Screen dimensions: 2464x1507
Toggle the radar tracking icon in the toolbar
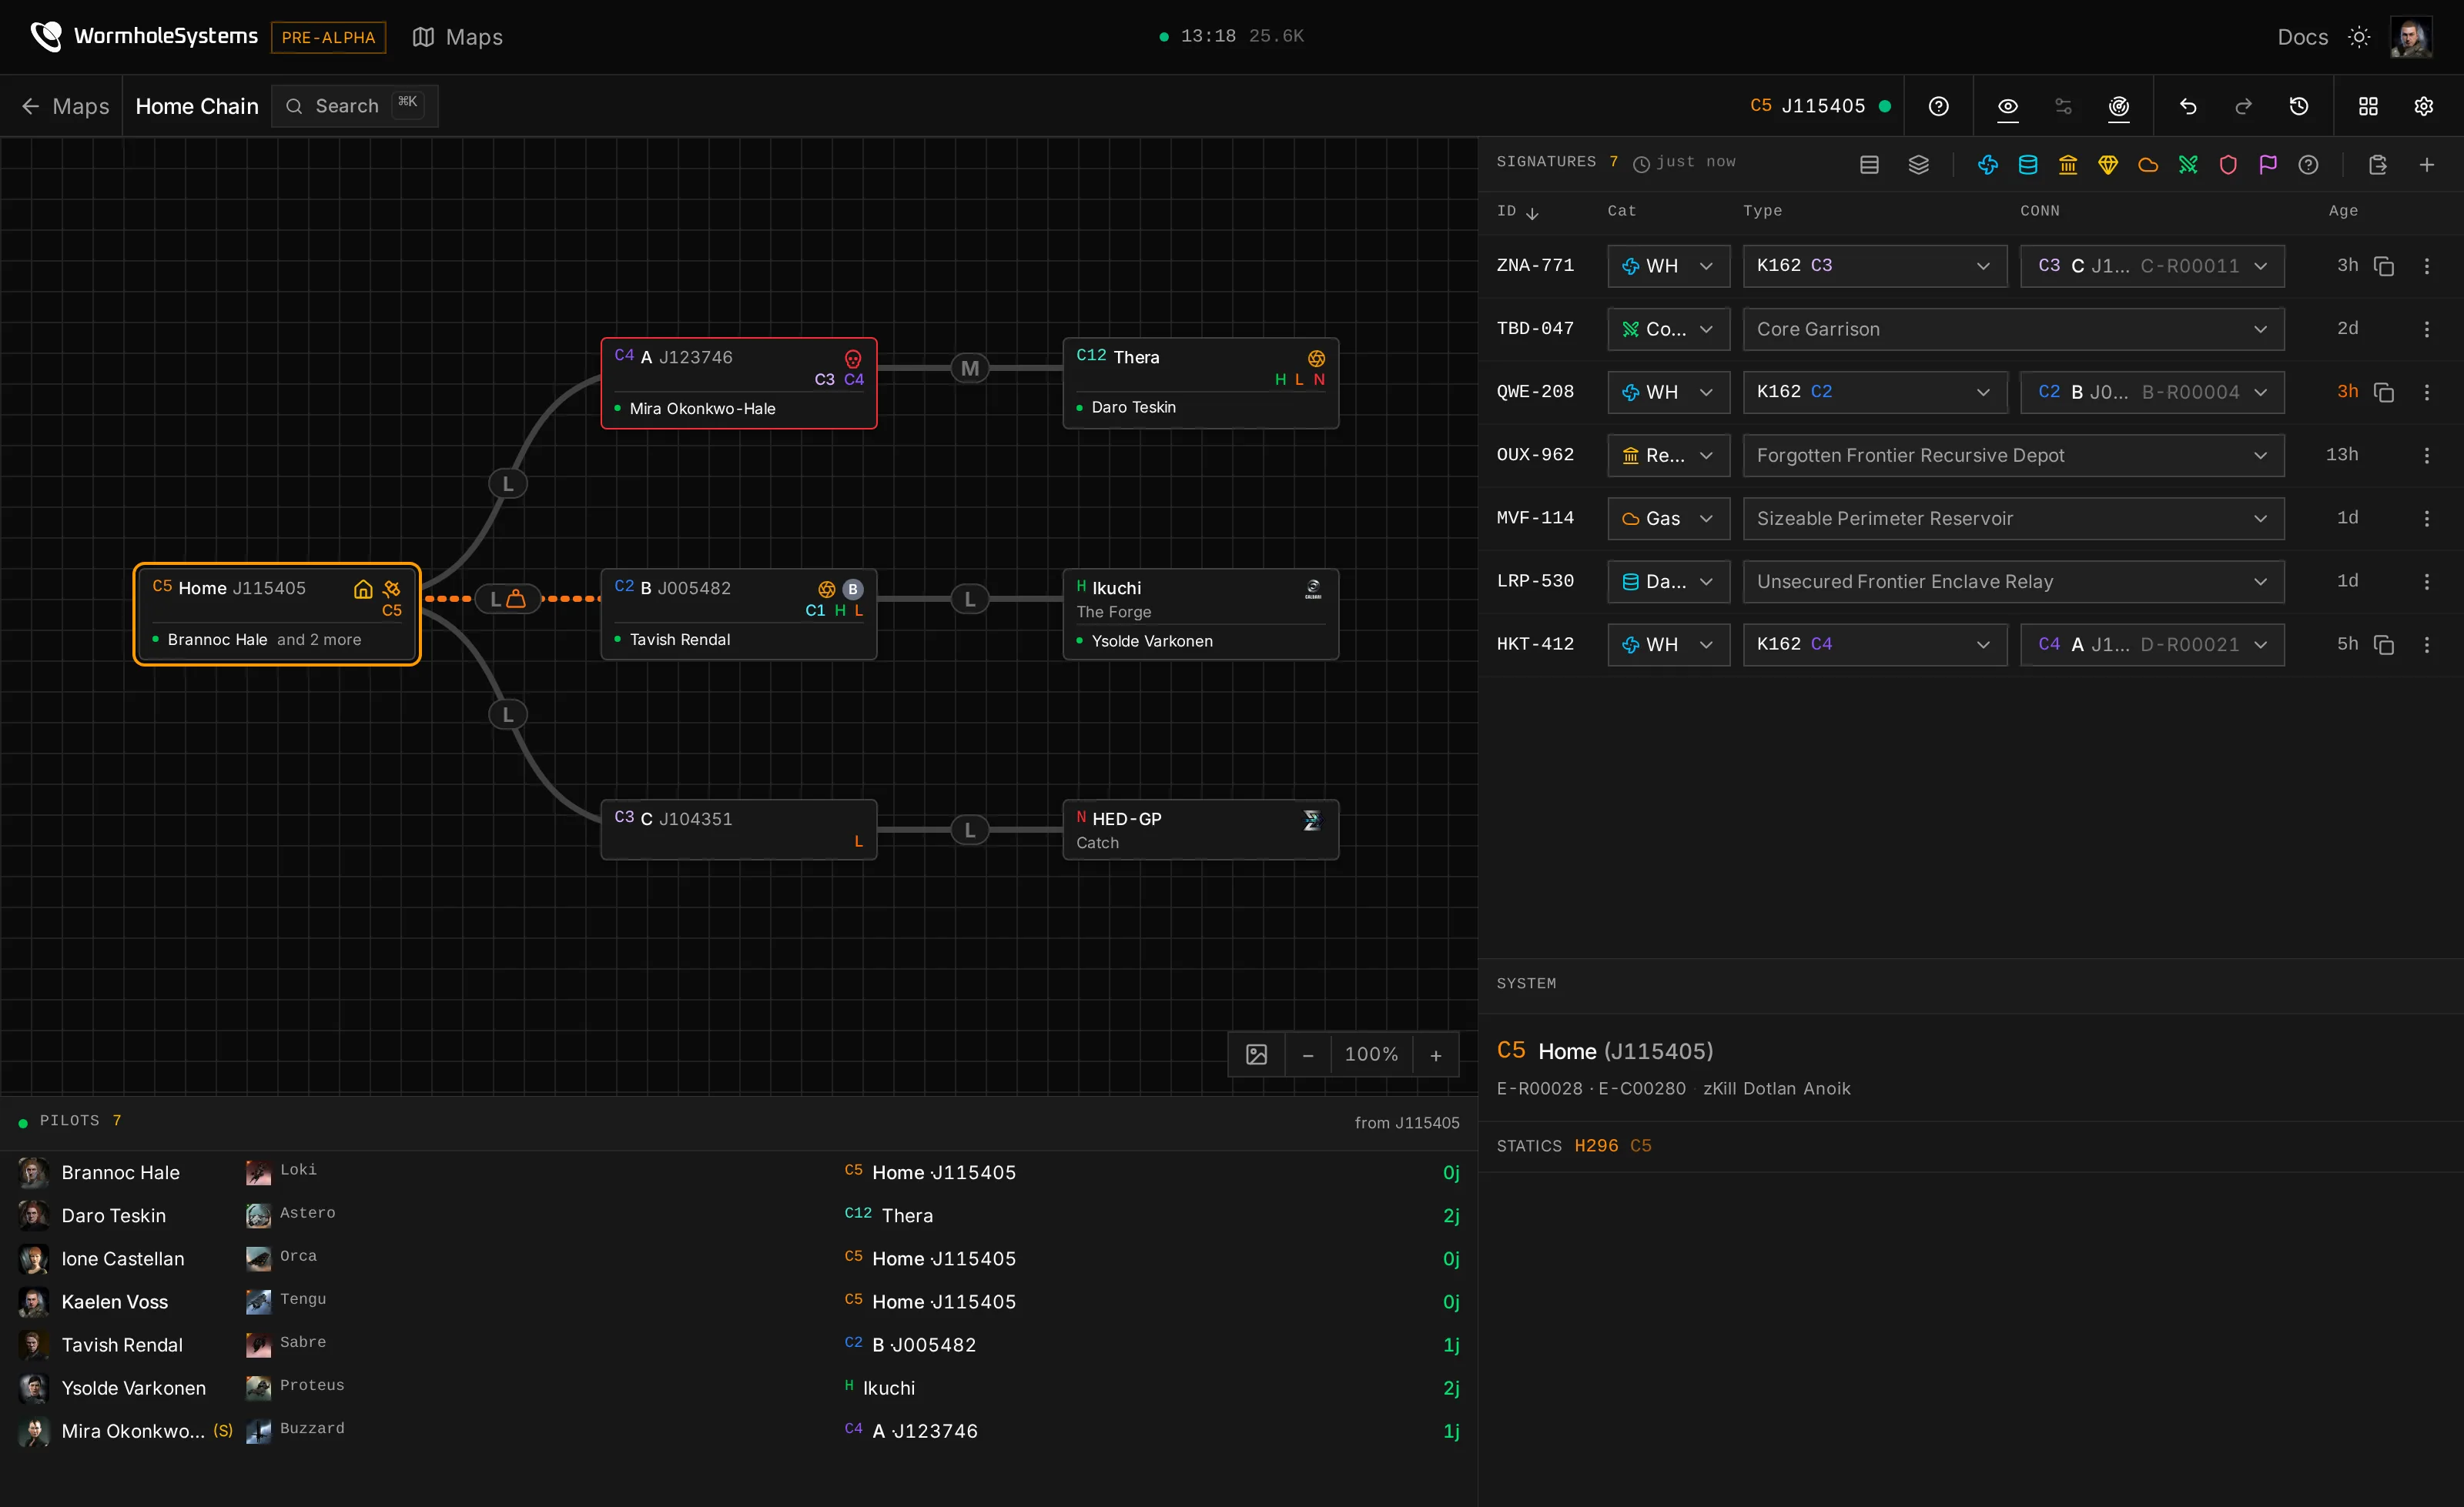point(2118,106)
